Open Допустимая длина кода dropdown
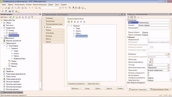Image resolution: width=172 pixels, height=97 pixels. point(169,68)
